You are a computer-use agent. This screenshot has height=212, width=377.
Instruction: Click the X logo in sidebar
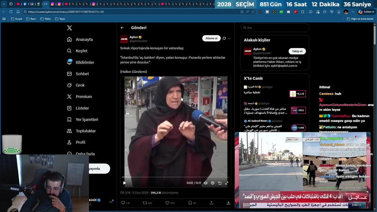(x=70, y=28)
